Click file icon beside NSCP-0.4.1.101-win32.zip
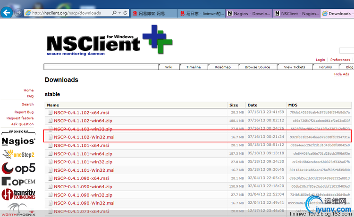354x217 pixels. (x=51, y=161)
